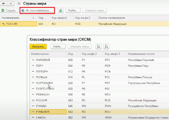This screenshot has width=169, height=120.
Task: Click Руандийская Республика cell
Action: pyautogui.click(x=143, y=106)
